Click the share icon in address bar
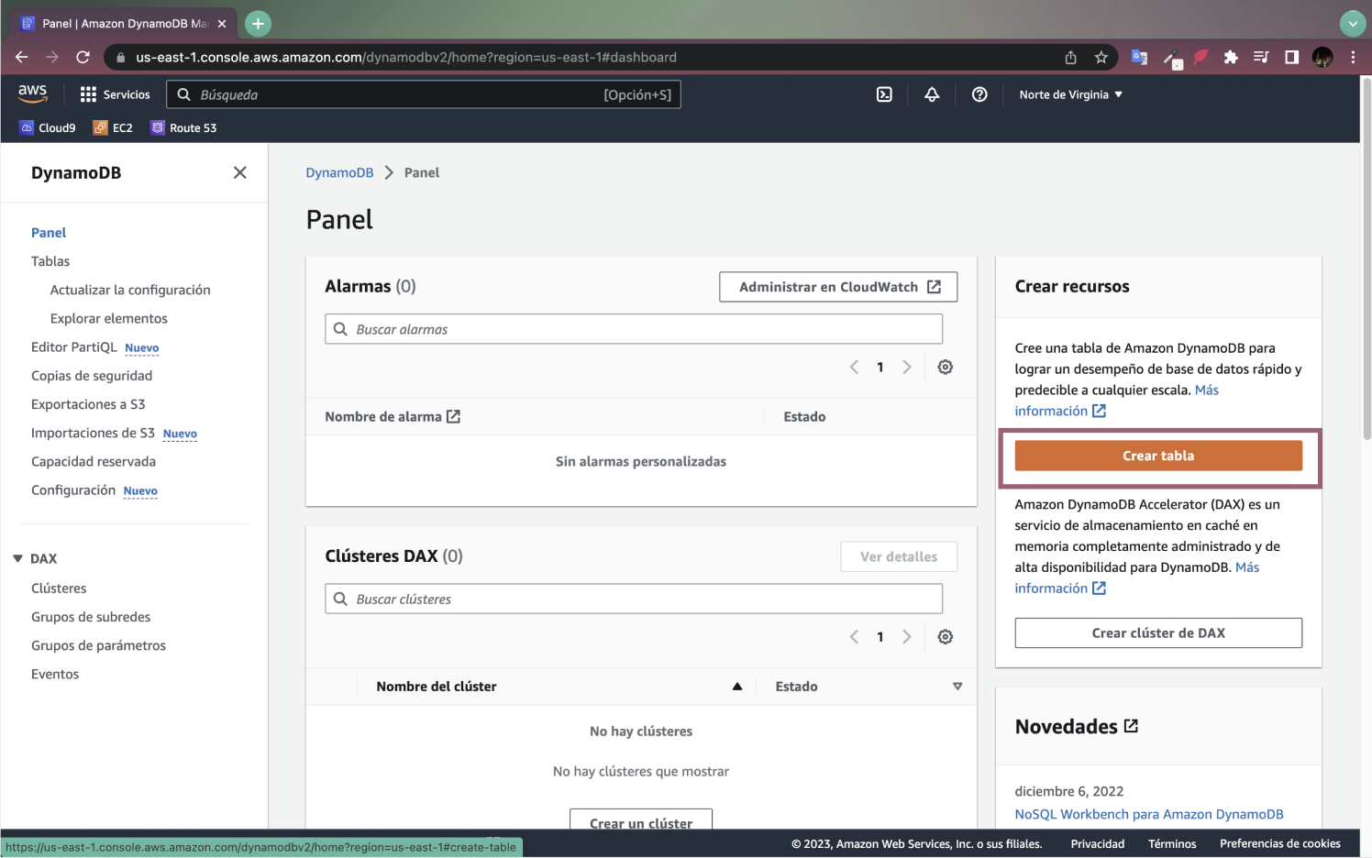The width and height of the screenshot is (1372, 858). [x=1070, y=57]
